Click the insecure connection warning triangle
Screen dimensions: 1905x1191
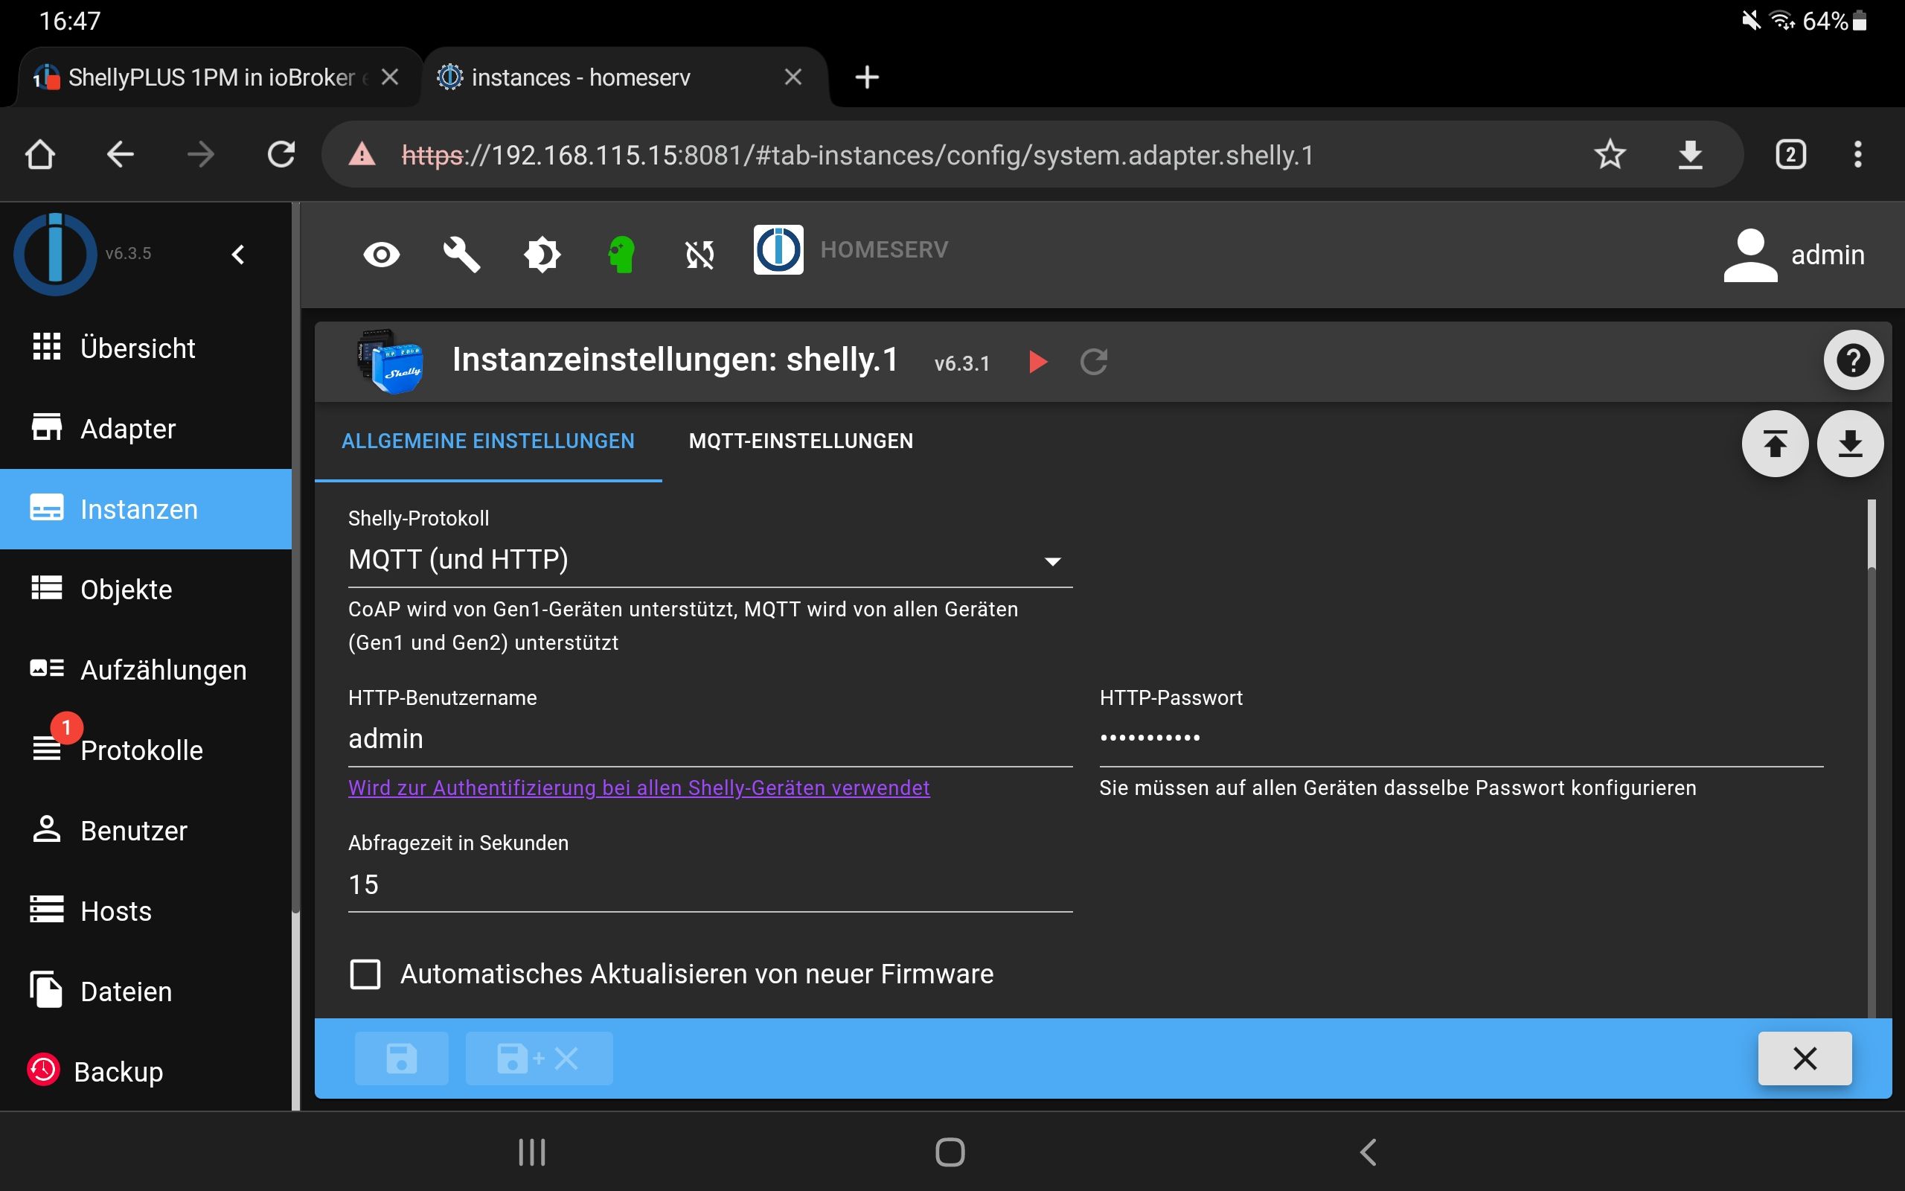(362, 154)
